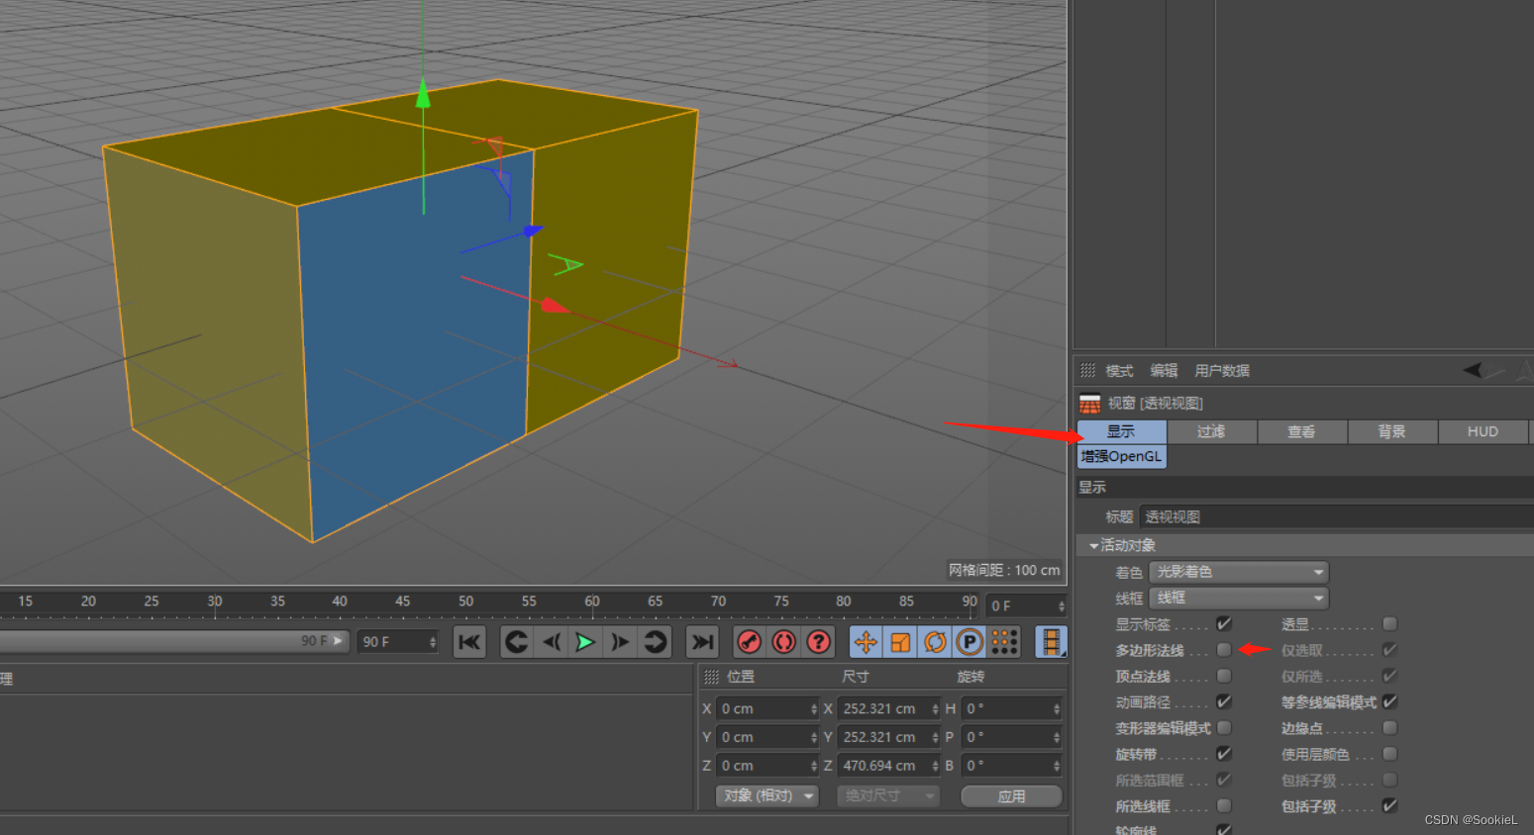Open the 着色 shading dropdown
The width and height of the screenshot is (1534, 835).
click(1238, 571)
